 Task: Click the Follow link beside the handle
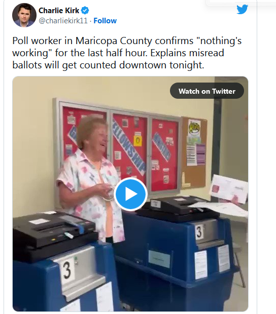pos(105,21)
